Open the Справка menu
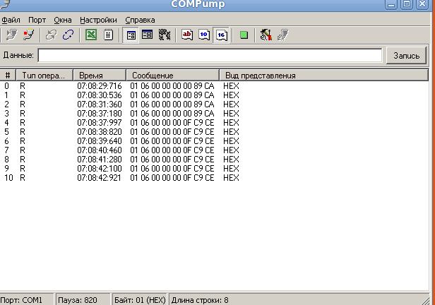Screen dimensions: 435x305 140,20
